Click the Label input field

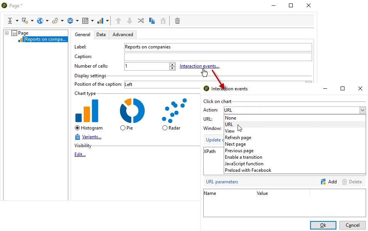tap(218, 47)
